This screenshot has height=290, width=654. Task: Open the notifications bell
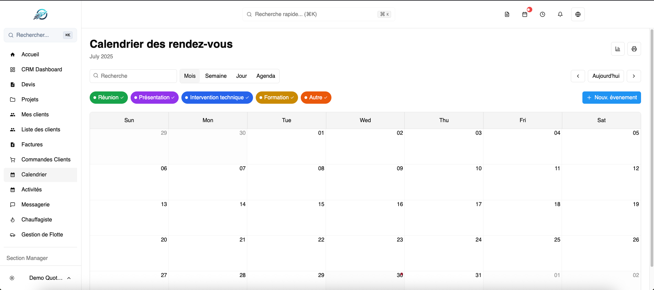click(x=560, y=14)
